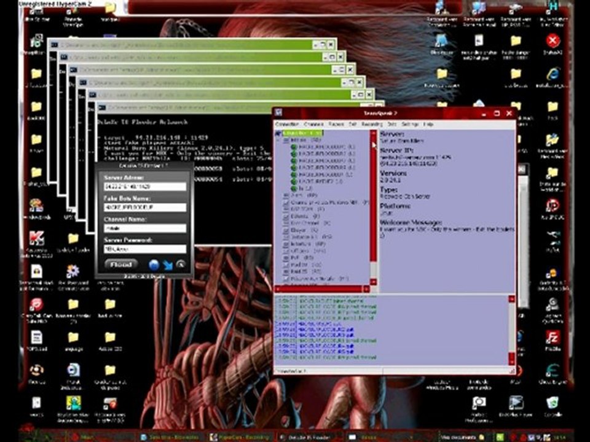
Task: Switch to Bloc-notes taskbar button
Action: coord(170,437)
